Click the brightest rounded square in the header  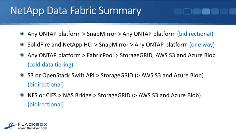(x=206, y=12)
